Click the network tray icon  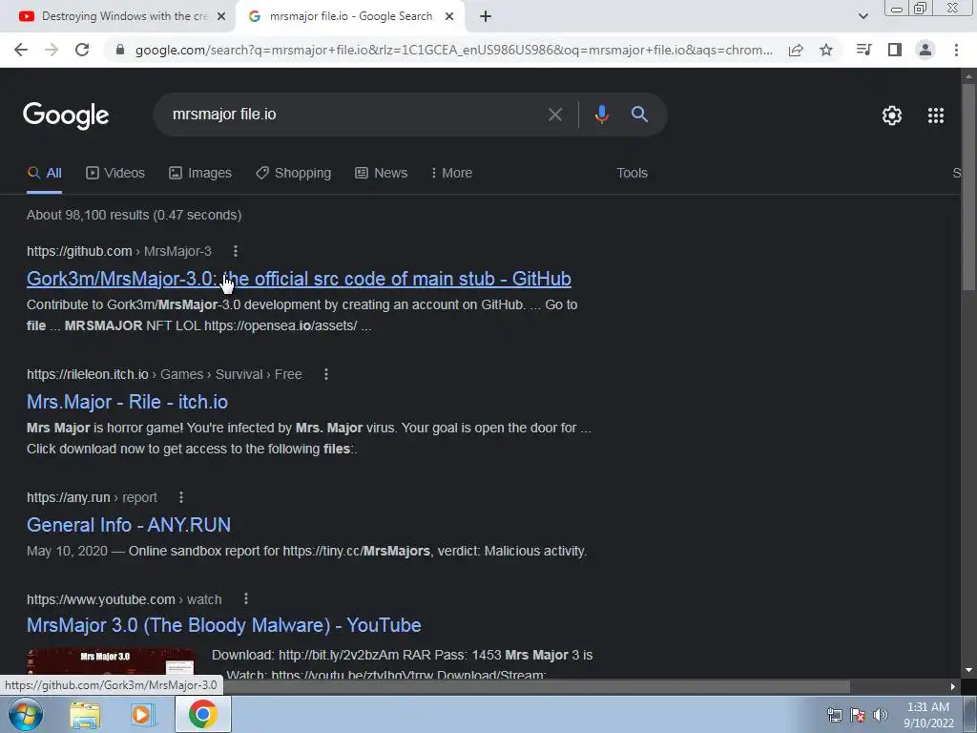834,715
